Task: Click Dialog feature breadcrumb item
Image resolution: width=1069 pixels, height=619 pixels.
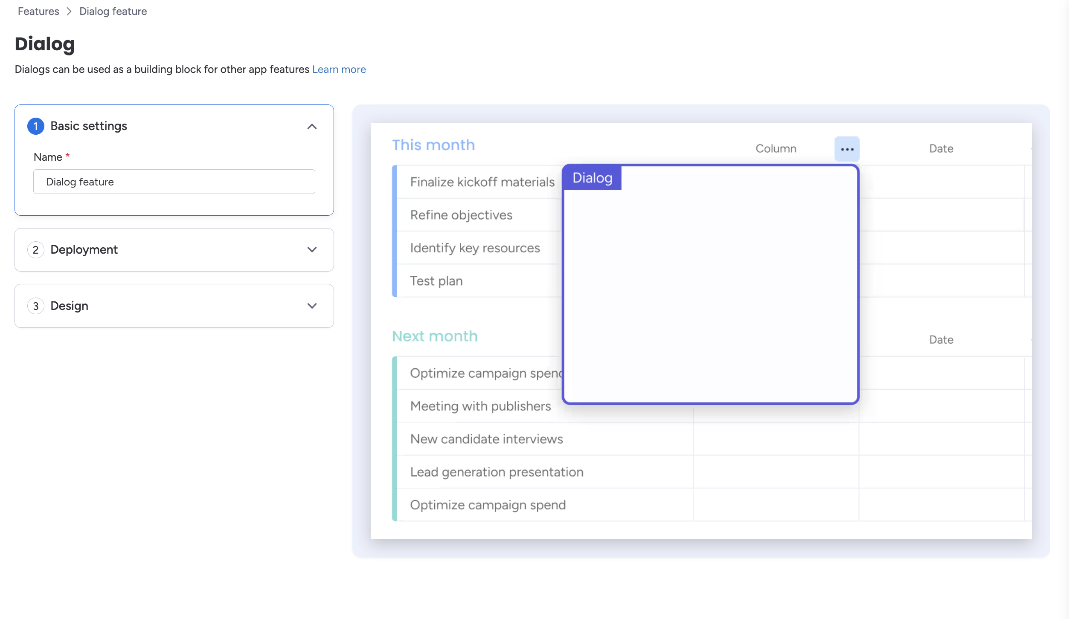Action: (x=113, y=12)
